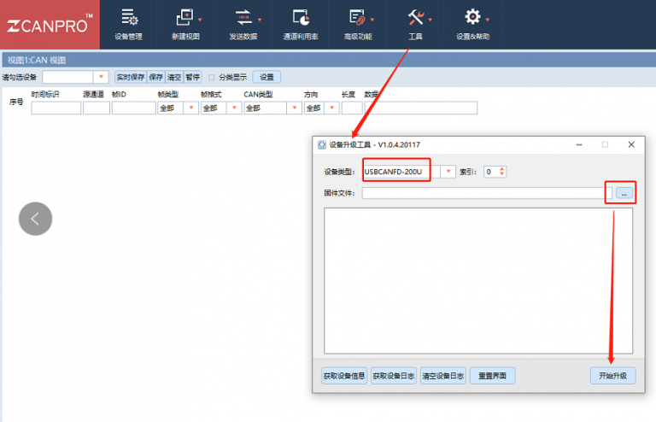Open the 工具 tools menu icon

(416, 23)
